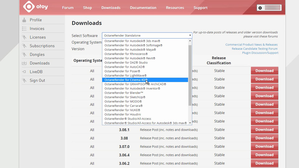Image resolution: width=299 pixels, height=168 pixels.
Task: Open Plugin Discussion/Support link
Action: pyautogui.click(x=260, y=53)
